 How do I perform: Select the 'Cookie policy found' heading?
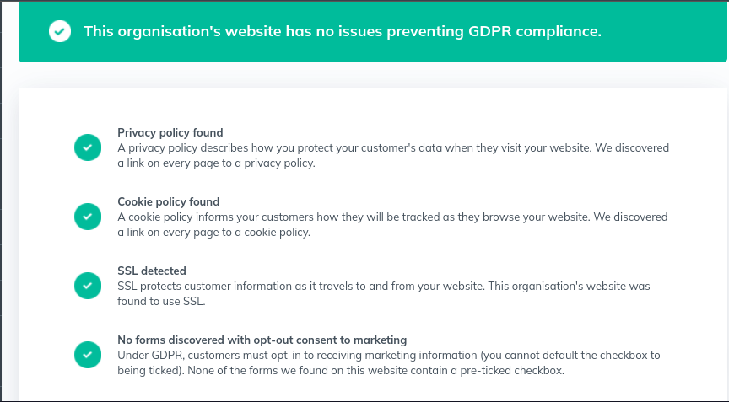[x=168, y=201]
